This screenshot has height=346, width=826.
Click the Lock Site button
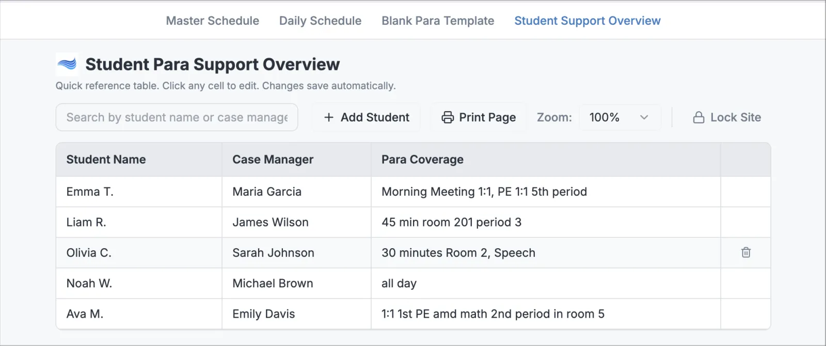click(727, 117)
